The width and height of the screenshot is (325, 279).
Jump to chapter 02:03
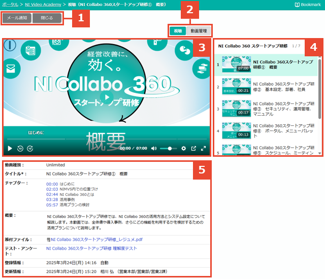[52, 189]
